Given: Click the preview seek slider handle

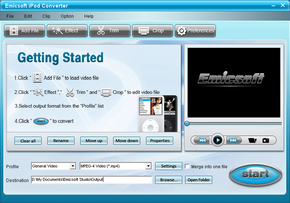Looking at the screenshot, I should pyautogui.click(x=187, y=123).
